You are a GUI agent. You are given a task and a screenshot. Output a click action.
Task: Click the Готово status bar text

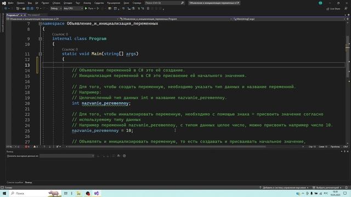[x=9, y=188]
